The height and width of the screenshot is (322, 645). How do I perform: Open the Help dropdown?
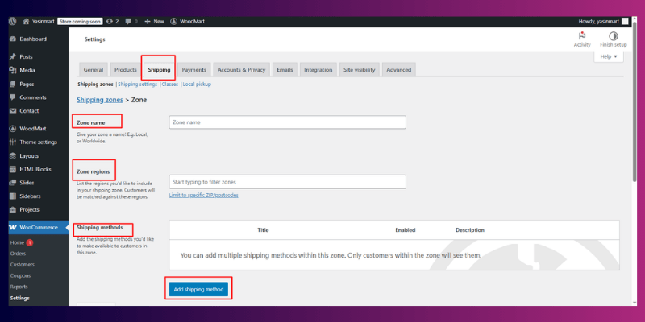pos(609,56)
